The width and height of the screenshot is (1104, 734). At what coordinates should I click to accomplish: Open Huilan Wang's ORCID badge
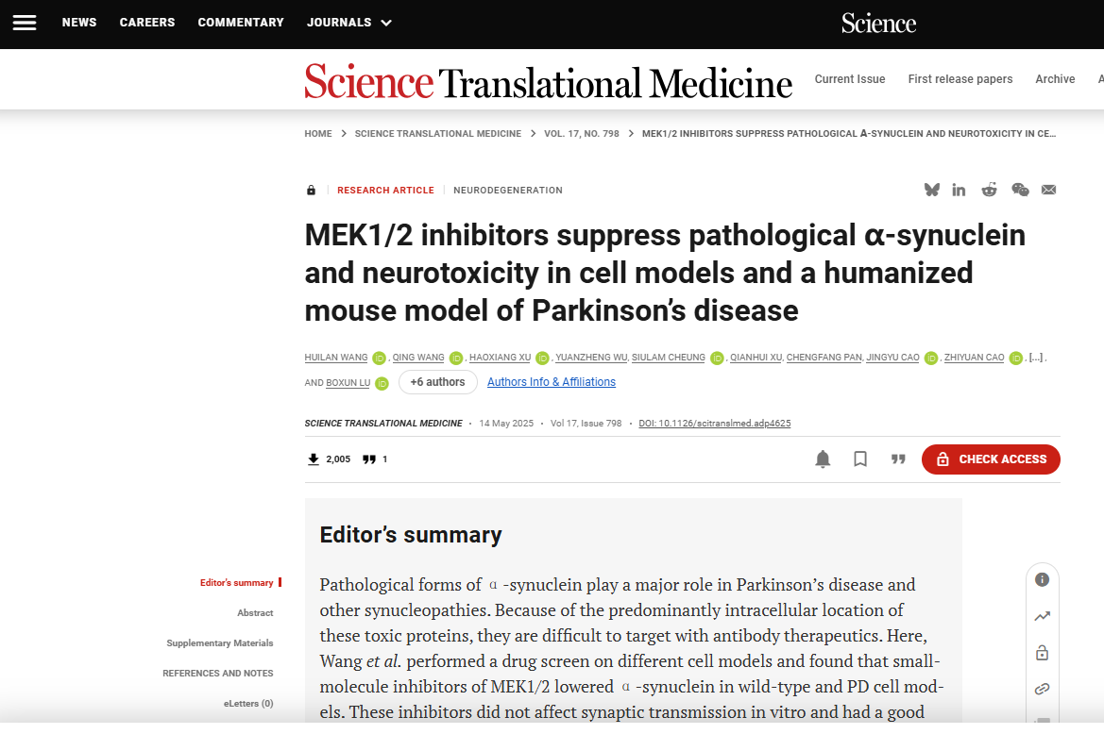379,359
